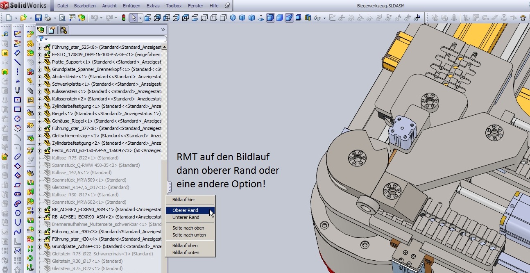Expand the Grundplatte_Achse4<1> node
The image size is (530, 273).
[40, 246]
